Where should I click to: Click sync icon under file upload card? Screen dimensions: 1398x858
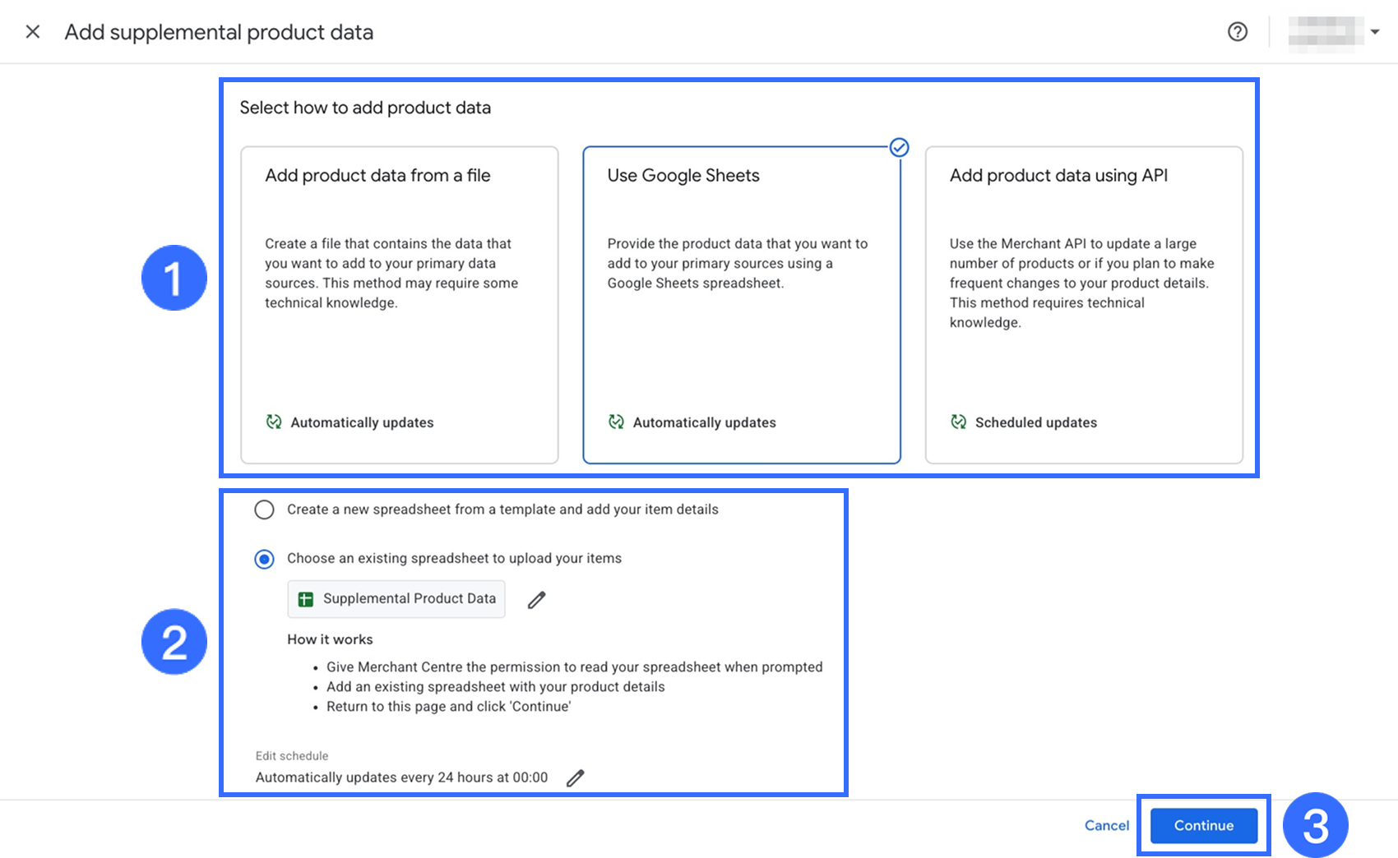(x=274, y=422)
